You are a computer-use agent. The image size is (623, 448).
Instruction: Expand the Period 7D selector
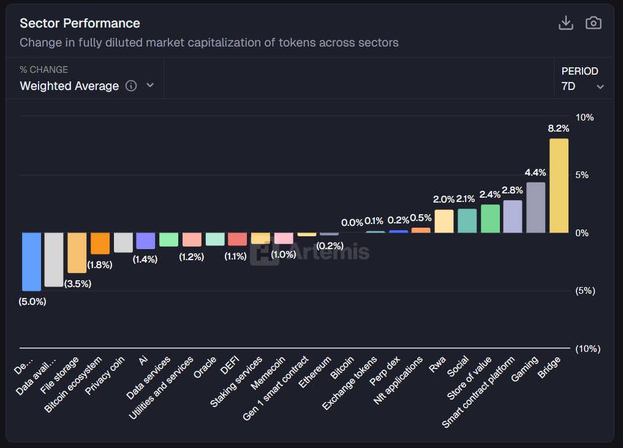click(583, 86)
